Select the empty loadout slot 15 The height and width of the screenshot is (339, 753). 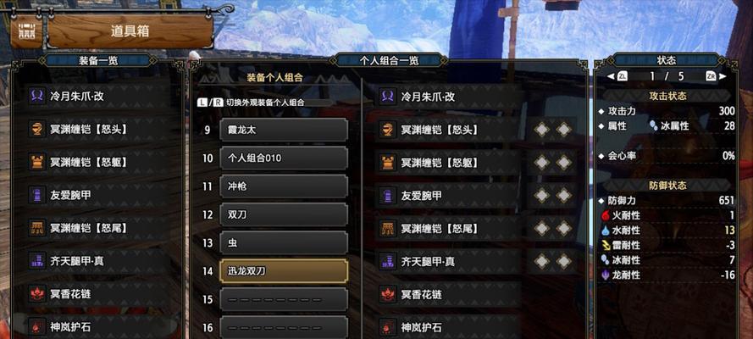click(x=284, y=300)
